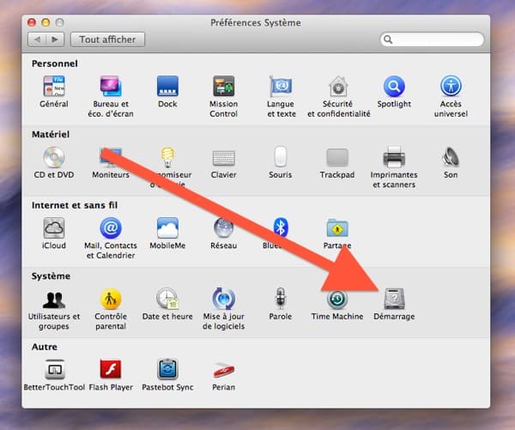This screenshot has width=515, height=430.
Task: Open the Perian preferences pane
Action: point(224,370)
